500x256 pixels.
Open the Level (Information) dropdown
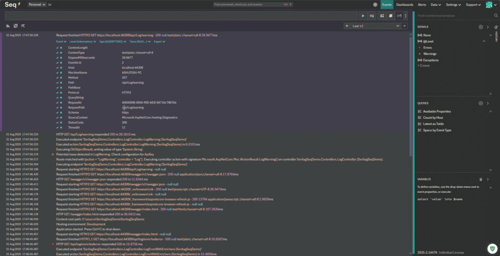tap(80, 42)
